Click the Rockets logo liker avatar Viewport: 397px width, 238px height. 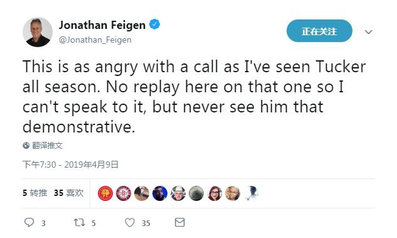coord(124,193)
